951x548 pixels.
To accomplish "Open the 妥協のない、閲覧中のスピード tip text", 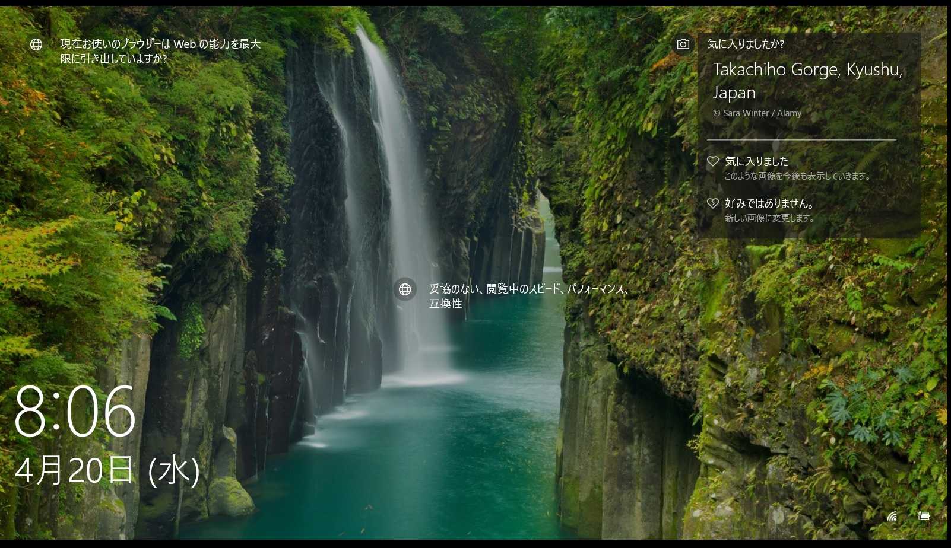I will pos(528,296).
